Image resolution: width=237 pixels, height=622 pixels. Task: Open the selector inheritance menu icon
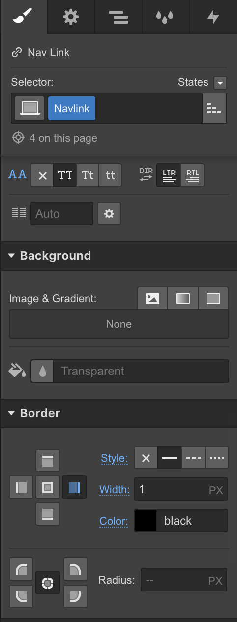tap(214, 108)
